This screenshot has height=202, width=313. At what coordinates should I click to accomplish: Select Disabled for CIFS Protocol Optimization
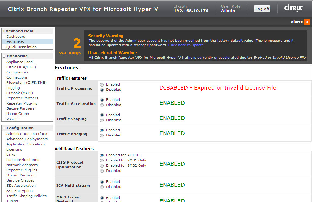102,171
